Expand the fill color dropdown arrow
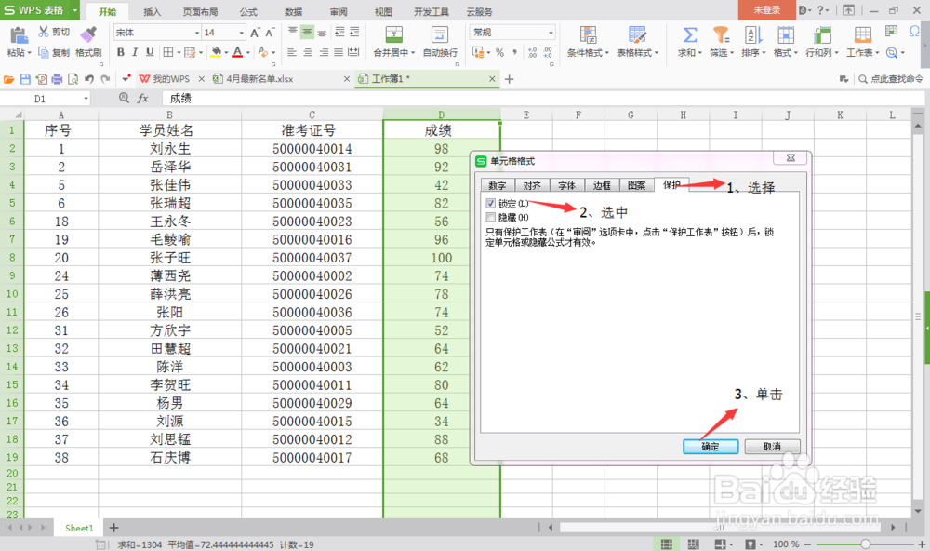This screenshot has width=930, height=551. (226, 53)
